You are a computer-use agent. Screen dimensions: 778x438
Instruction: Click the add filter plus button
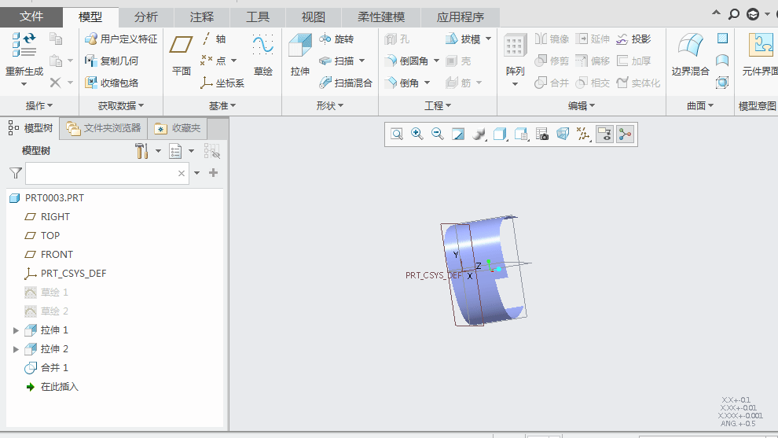pos(213,173)
